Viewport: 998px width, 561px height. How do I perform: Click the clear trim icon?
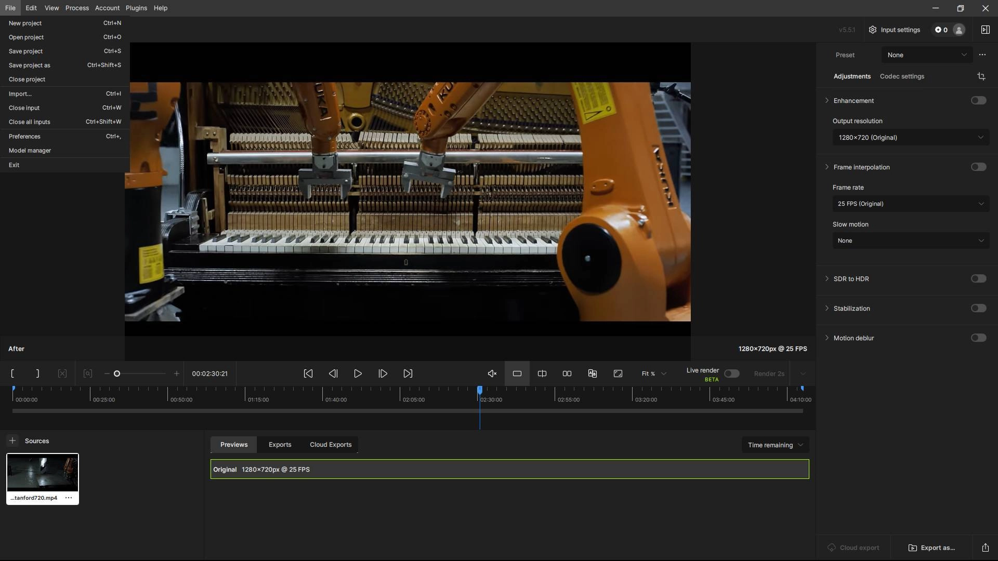tap(62, 373)
